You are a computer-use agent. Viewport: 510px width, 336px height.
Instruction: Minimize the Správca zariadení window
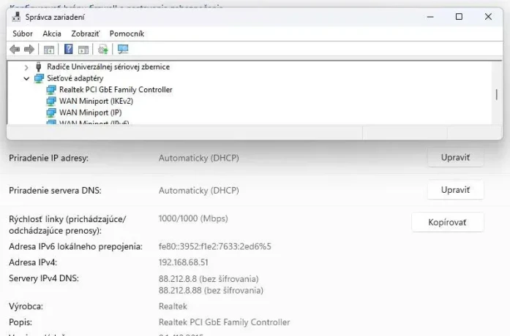(430, 17)
